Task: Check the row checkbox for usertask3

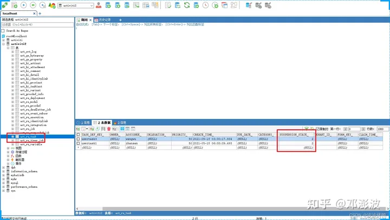Action: [78, 139]
